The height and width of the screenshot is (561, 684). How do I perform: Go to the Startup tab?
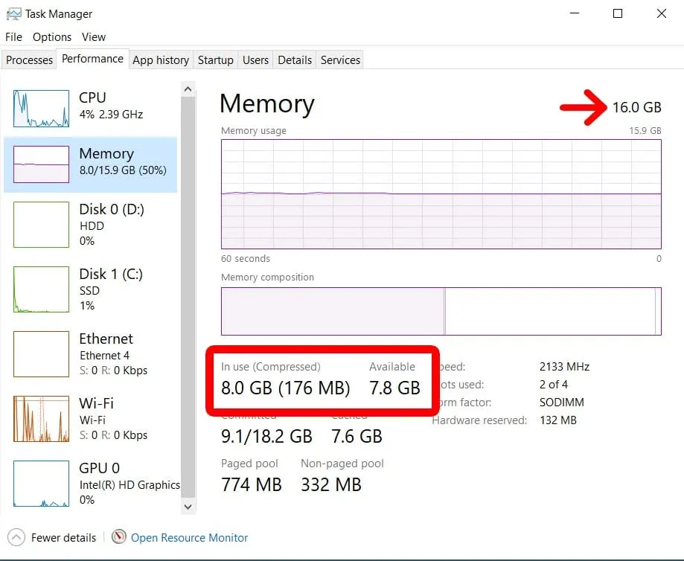[x=216, y=60]
